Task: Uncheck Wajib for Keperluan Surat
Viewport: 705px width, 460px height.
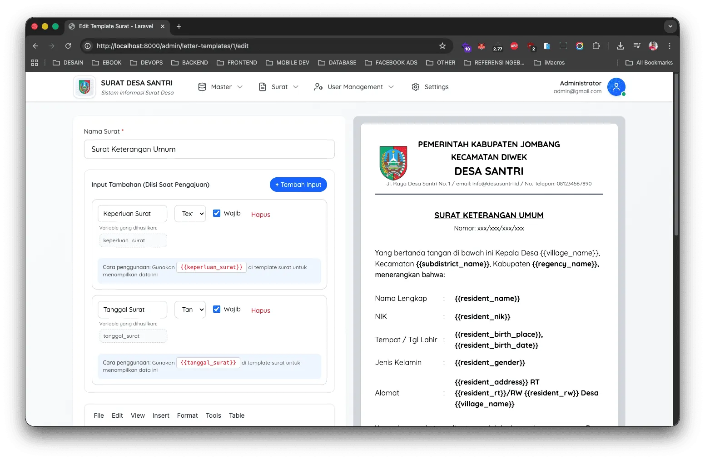Action: 217,213
